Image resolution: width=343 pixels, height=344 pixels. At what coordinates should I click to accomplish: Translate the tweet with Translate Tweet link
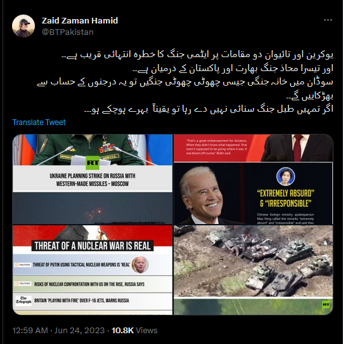(x=39, y=122)
